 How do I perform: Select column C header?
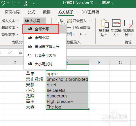tap(15, 62)
